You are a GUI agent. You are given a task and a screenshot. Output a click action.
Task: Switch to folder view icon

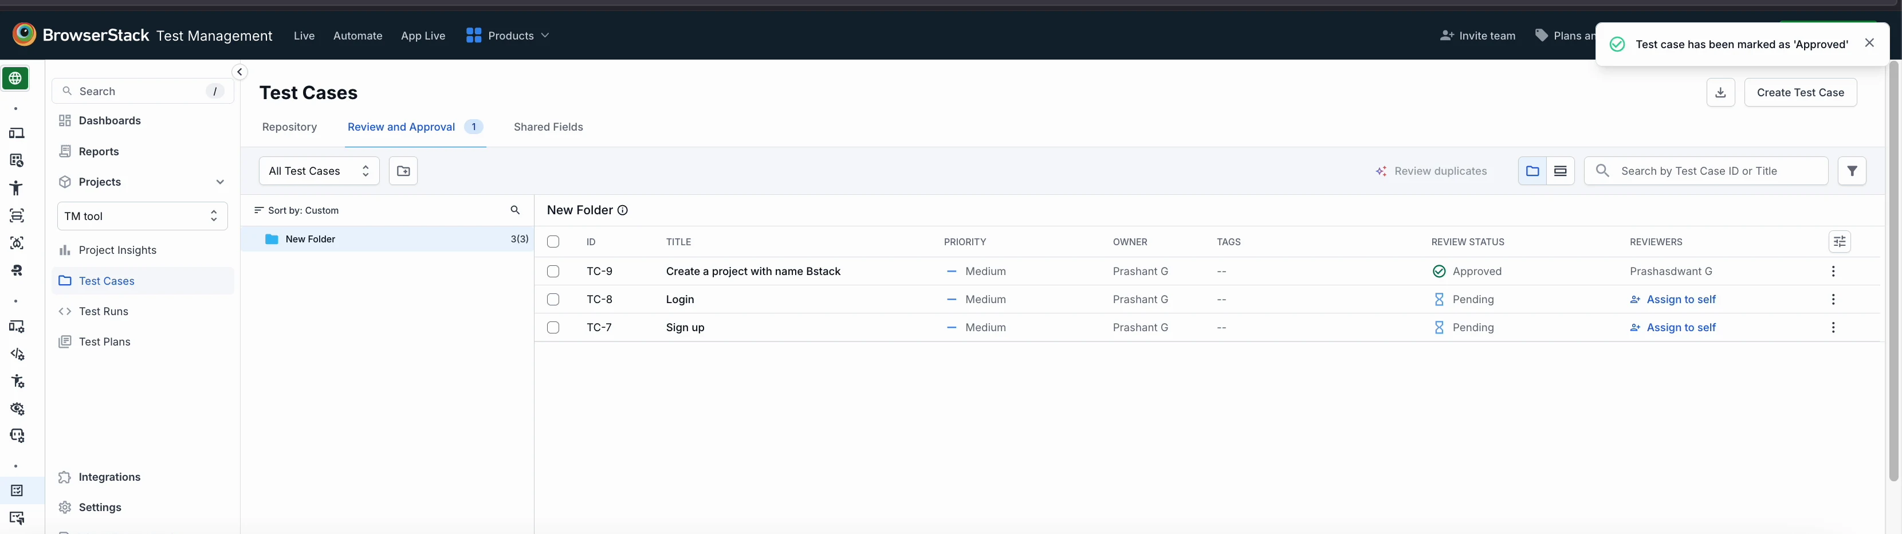tap(1532, 171)
